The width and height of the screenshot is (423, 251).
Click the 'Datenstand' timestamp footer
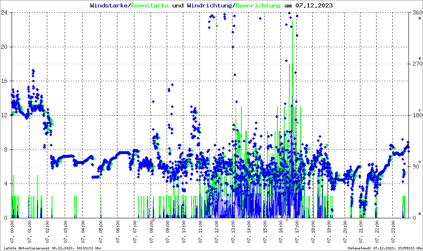pos(385,248)
